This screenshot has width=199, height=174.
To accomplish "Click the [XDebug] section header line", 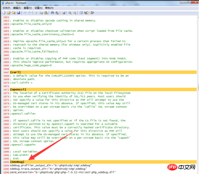I will tap(103, 162).
